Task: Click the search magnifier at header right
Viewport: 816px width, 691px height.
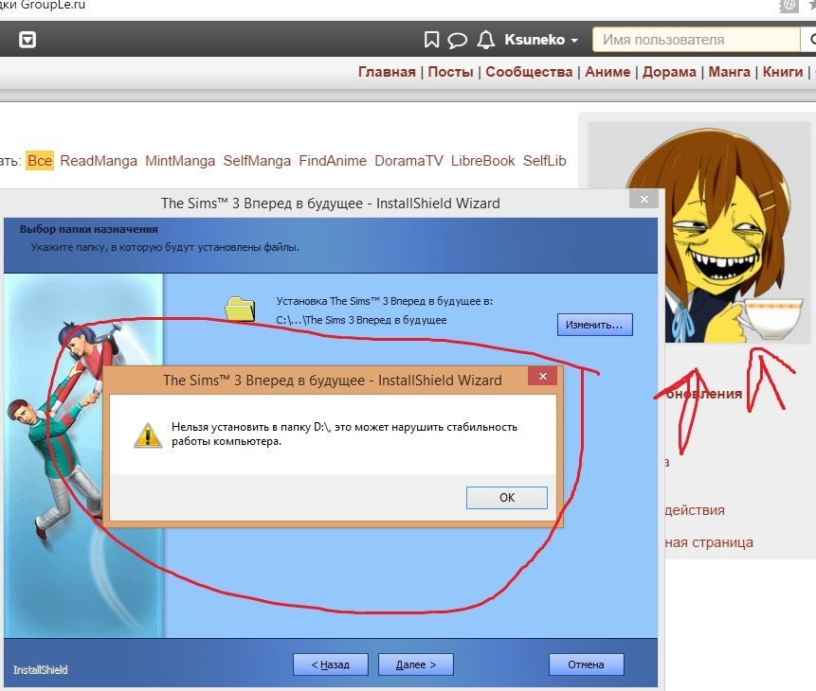Action: coord(811,40)
